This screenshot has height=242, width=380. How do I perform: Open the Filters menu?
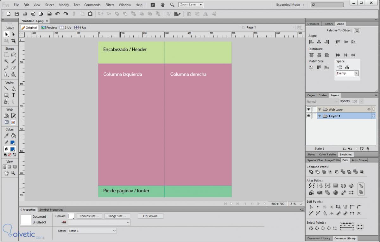click(110, 5)
